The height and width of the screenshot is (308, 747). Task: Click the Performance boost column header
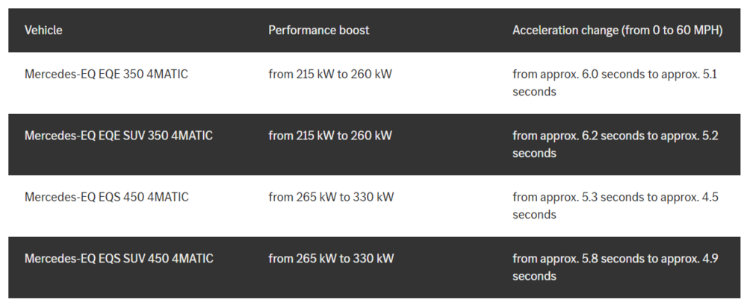pos(319,31)
